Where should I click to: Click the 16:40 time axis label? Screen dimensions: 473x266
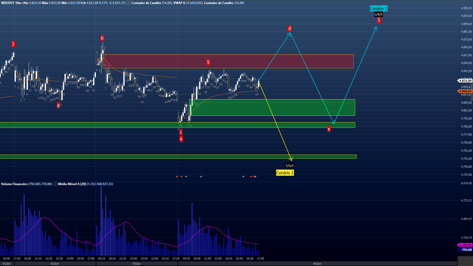click(6, 259)
